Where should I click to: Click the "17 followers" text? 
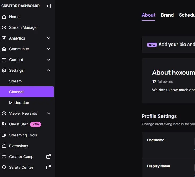162,82
